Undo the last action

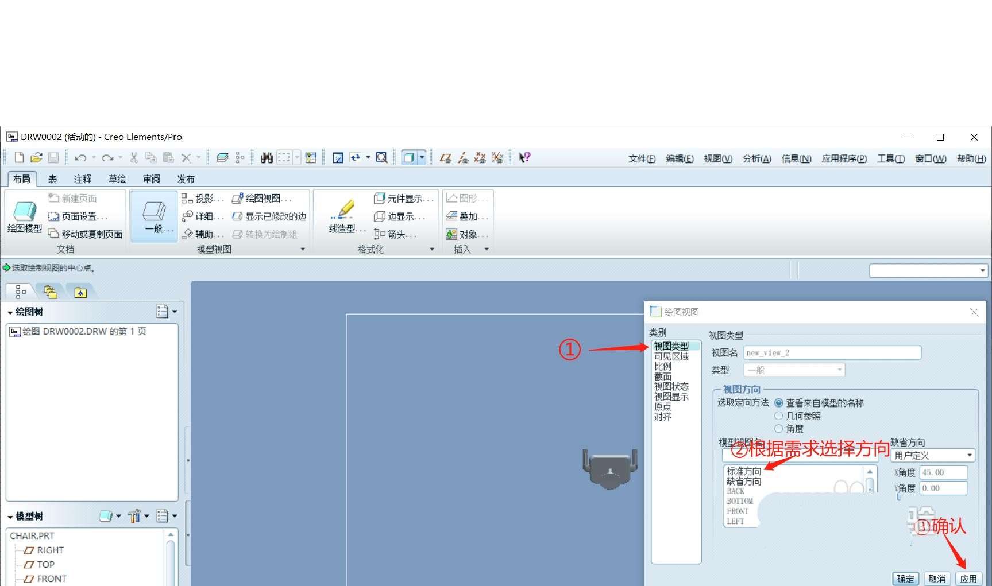coord(80,157)
